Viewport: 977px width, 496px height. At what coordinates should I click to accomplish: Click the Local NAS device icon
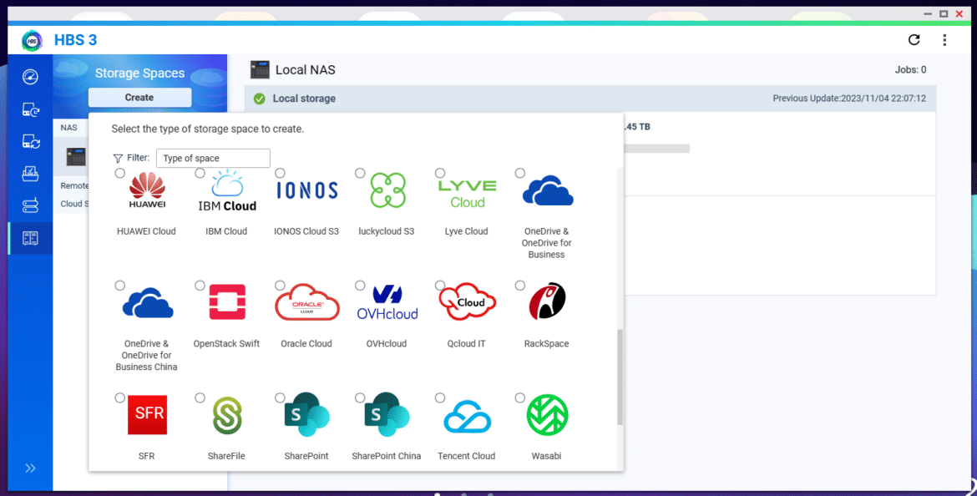(260, 70)
